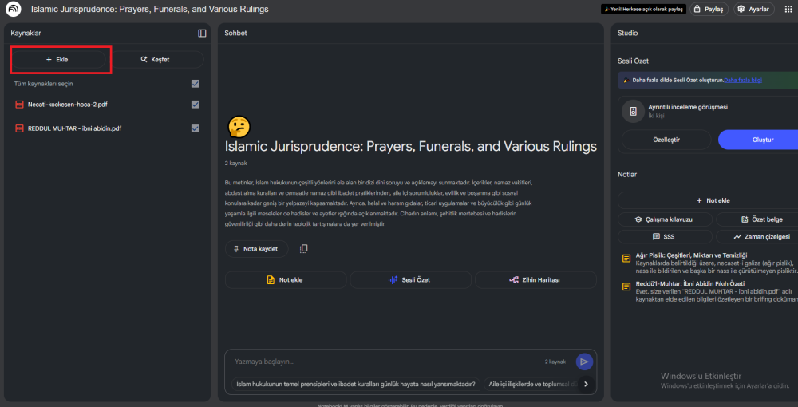Image resolution: width=798 pixels, height=407 pixels.
Task: Copy summary with the copy icon
Action: tap(304, 249)
